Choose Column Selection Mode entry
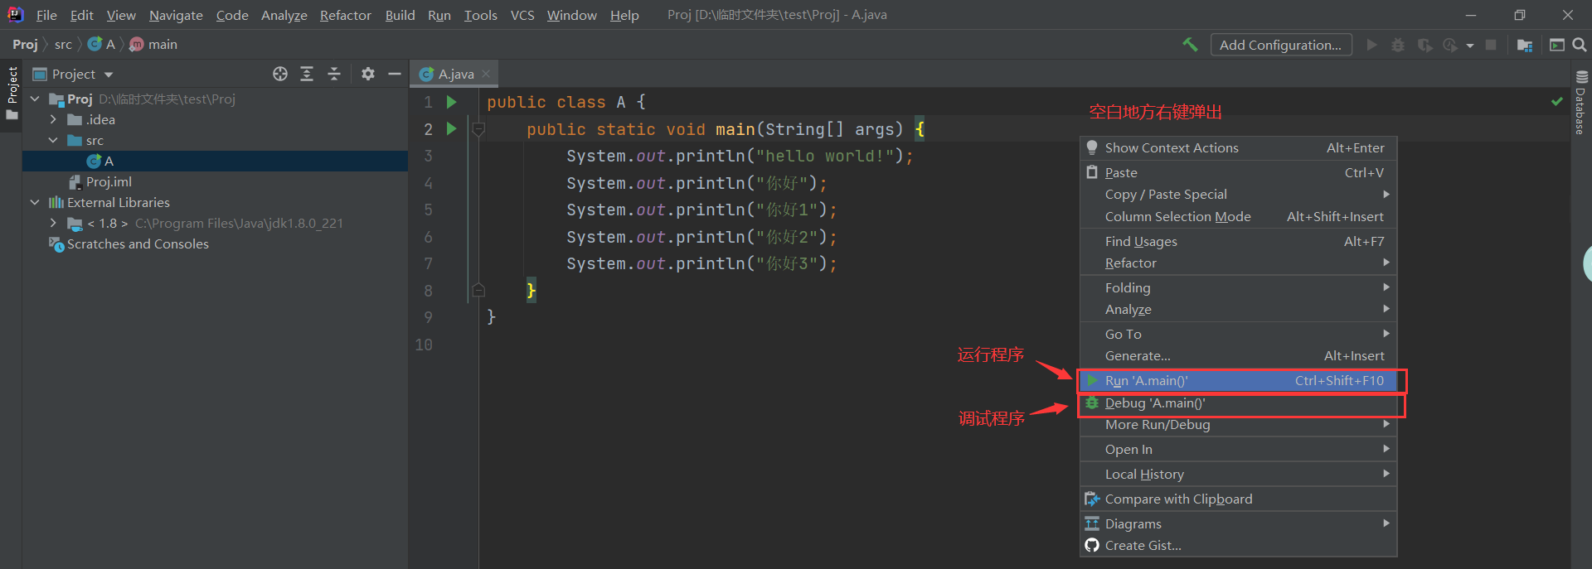 click(1238, 216)
